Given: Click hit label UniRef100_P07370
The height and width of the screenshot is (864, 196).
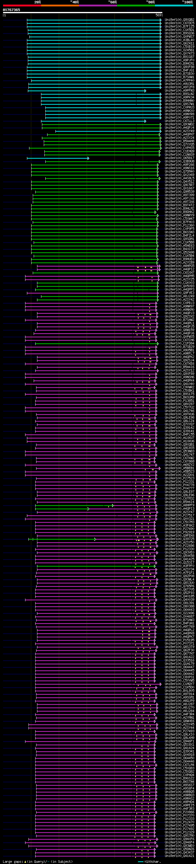Looking at the screenshot, I should [x=179, y=815].
